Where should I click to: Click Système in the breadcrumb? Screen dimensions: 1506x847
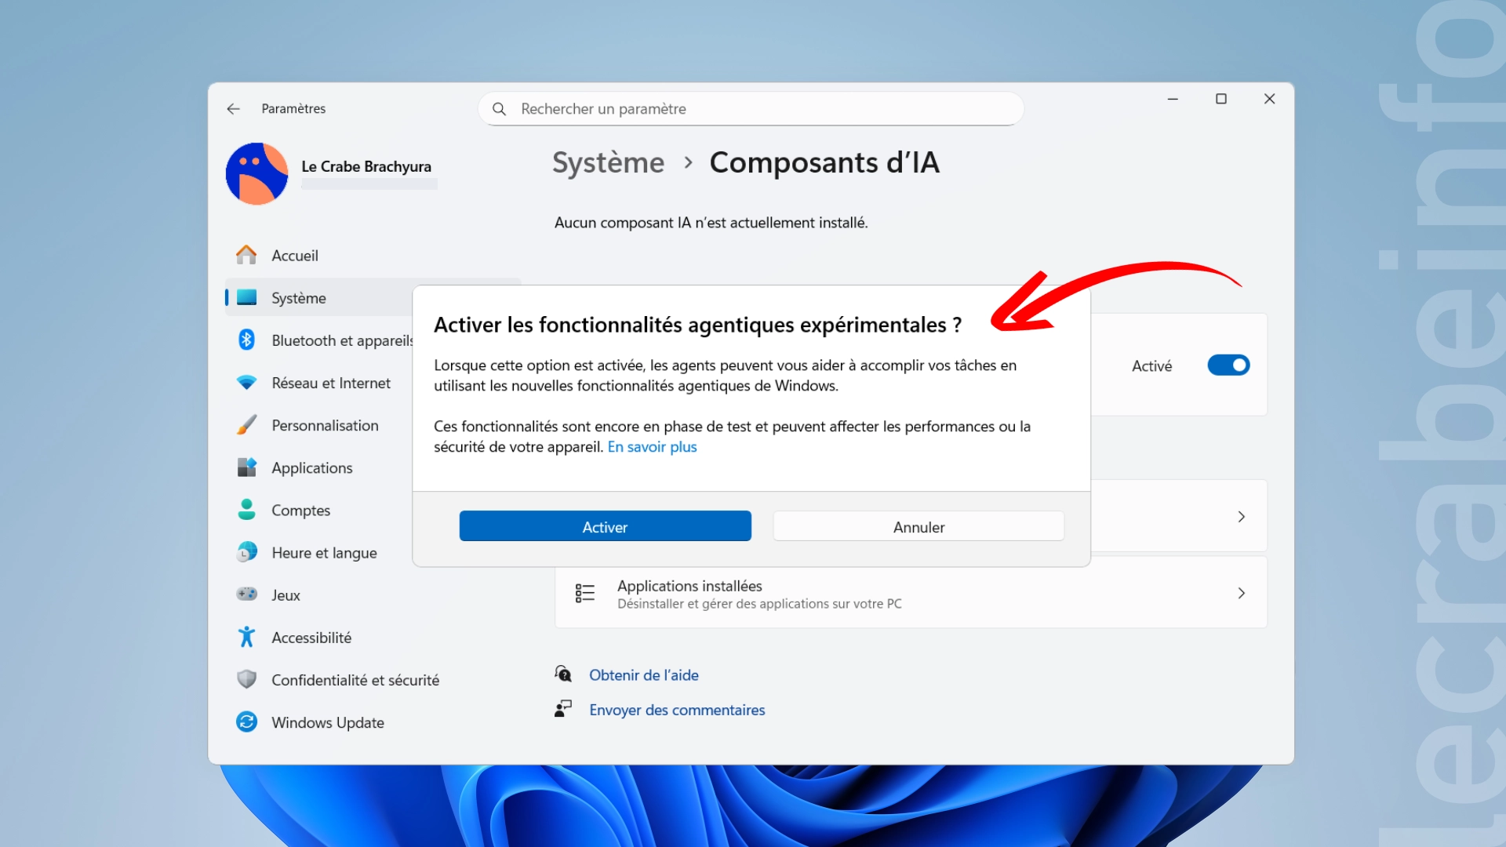[608, 163]
